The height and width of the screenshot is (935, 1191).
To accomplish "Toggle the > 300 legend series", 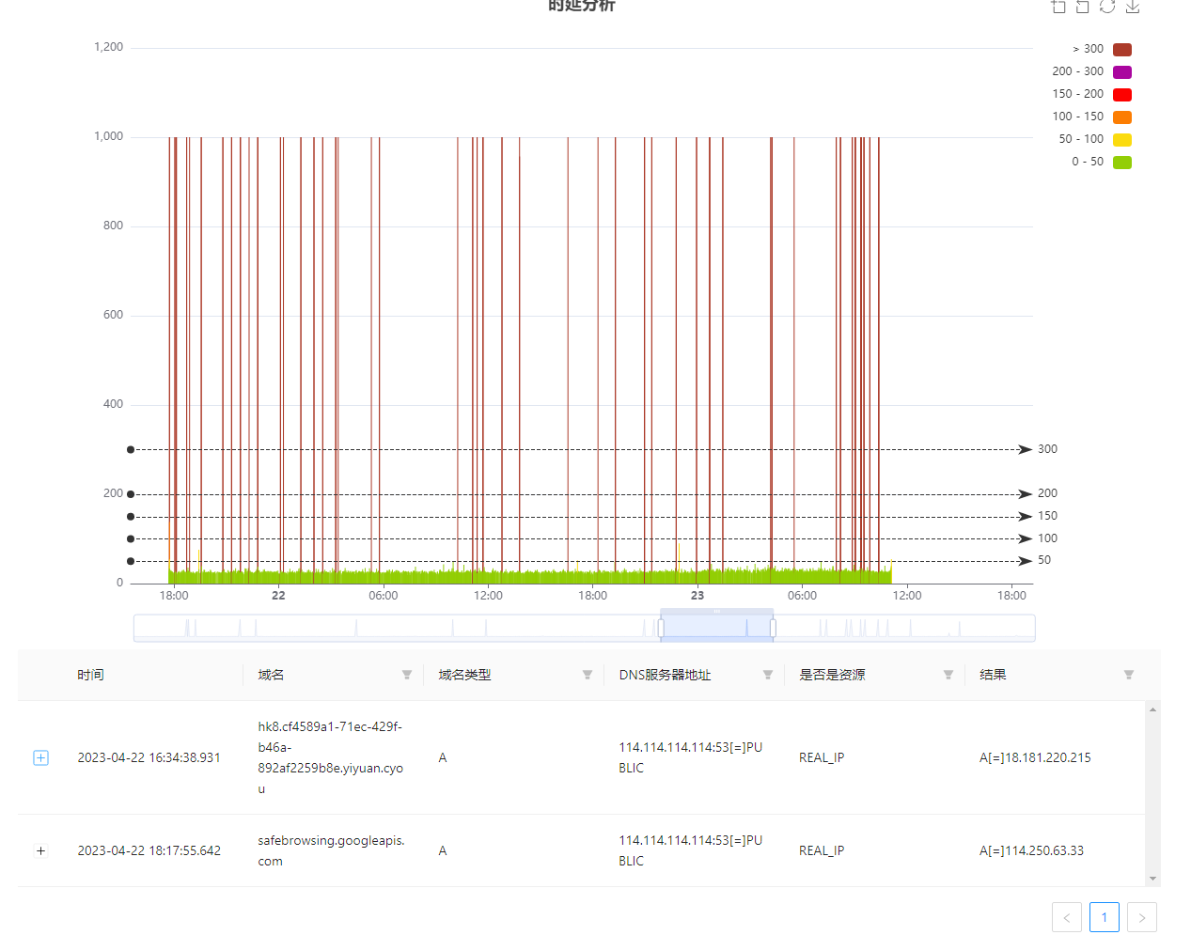I will click(x=1121, y=50).
